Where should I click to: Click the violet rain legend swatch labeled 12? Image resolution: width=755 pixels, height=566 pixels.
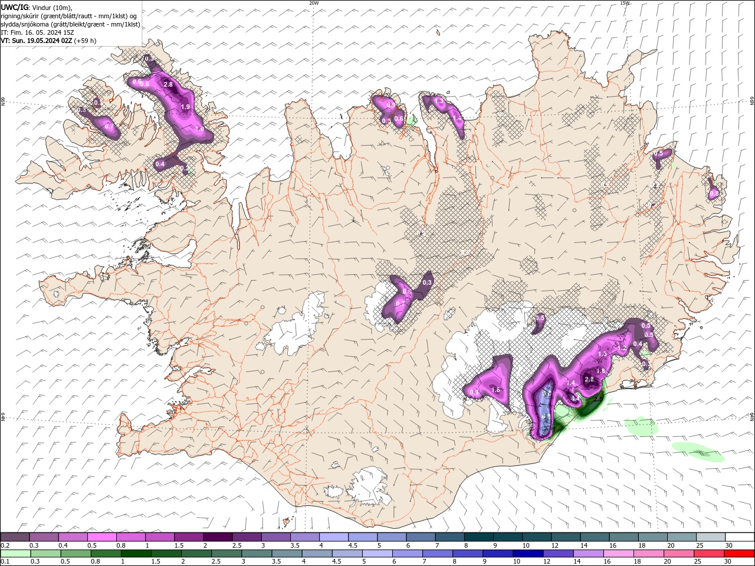[x=557, y=554]
